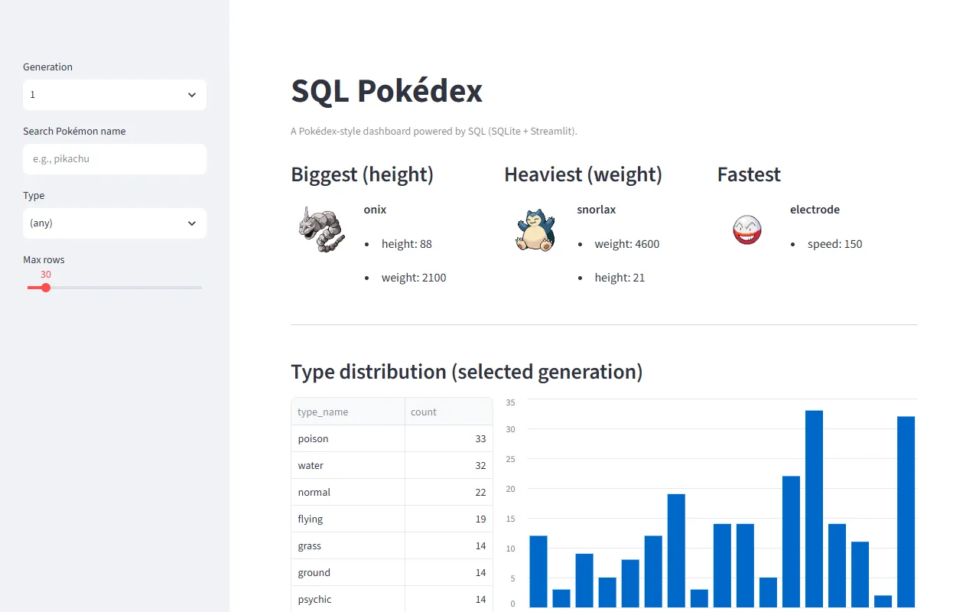Click the count column header
This screenshot has width=979, height=612.
(449, 412)
